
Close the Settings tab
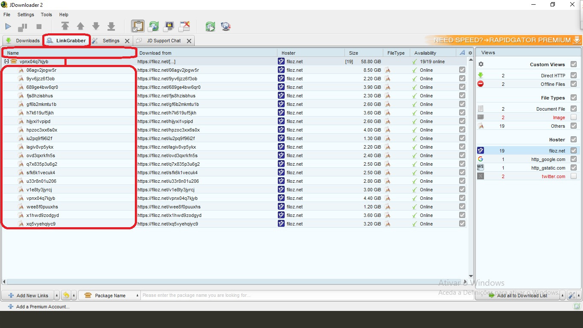127,41
